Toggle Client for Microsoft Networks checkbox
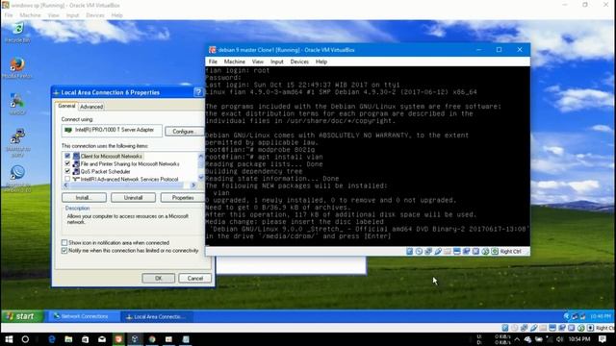Image resolution: width=616 pixels, height=346 pixels. [x=67, y=156]
